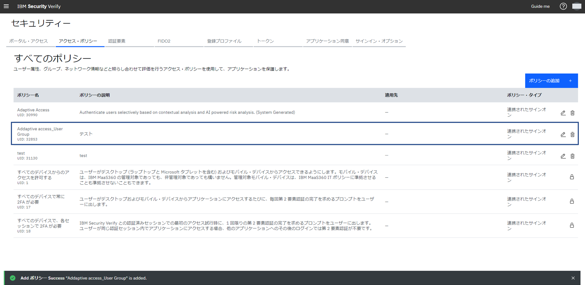The image size is (585, 285).
Task: Open the help question mark icon
Action: click(563, 6)
